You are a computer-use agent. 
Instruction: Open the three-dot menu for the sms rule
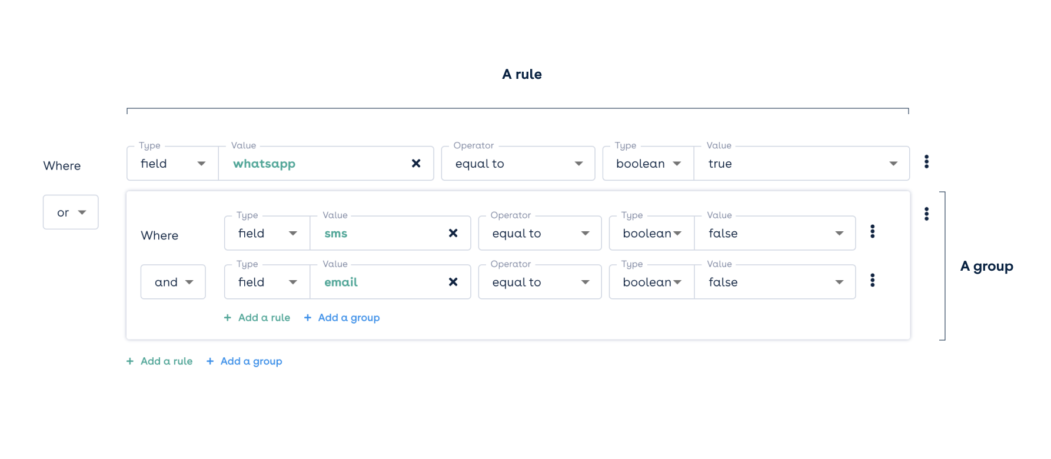pos(872,231)
